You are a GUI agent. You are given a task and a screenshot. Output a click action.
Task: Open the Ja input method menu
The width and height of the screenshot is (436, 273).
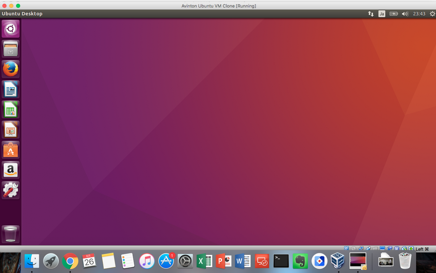(382, 14)
